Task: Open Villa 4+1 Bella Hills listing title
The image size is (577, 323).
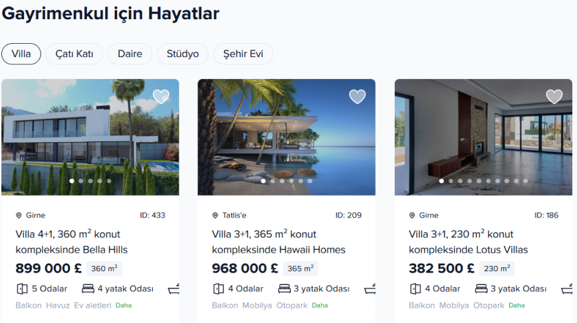Action: tap(71, 242)
